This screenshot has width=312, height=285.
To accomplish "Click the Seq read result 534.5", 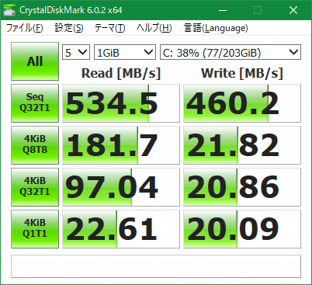I will (121, 103).
